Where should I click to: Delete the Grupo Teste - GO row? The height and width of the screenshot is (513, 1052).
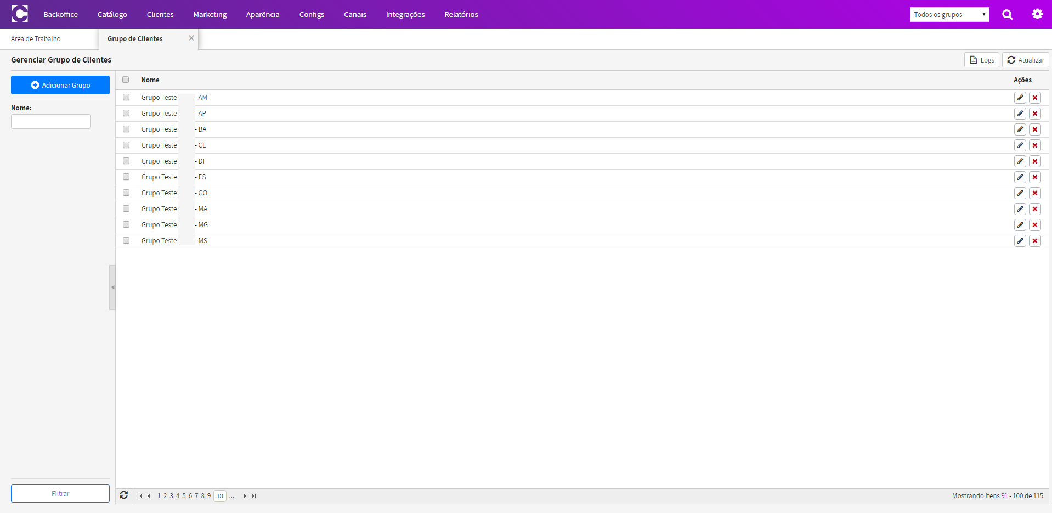click(x=1035, y=193)
